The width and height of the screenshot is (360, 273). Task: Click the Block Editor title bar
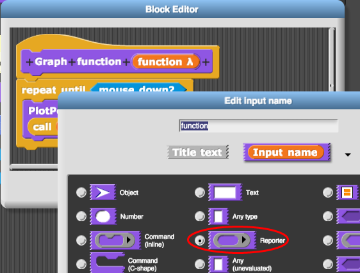point(172,9)
